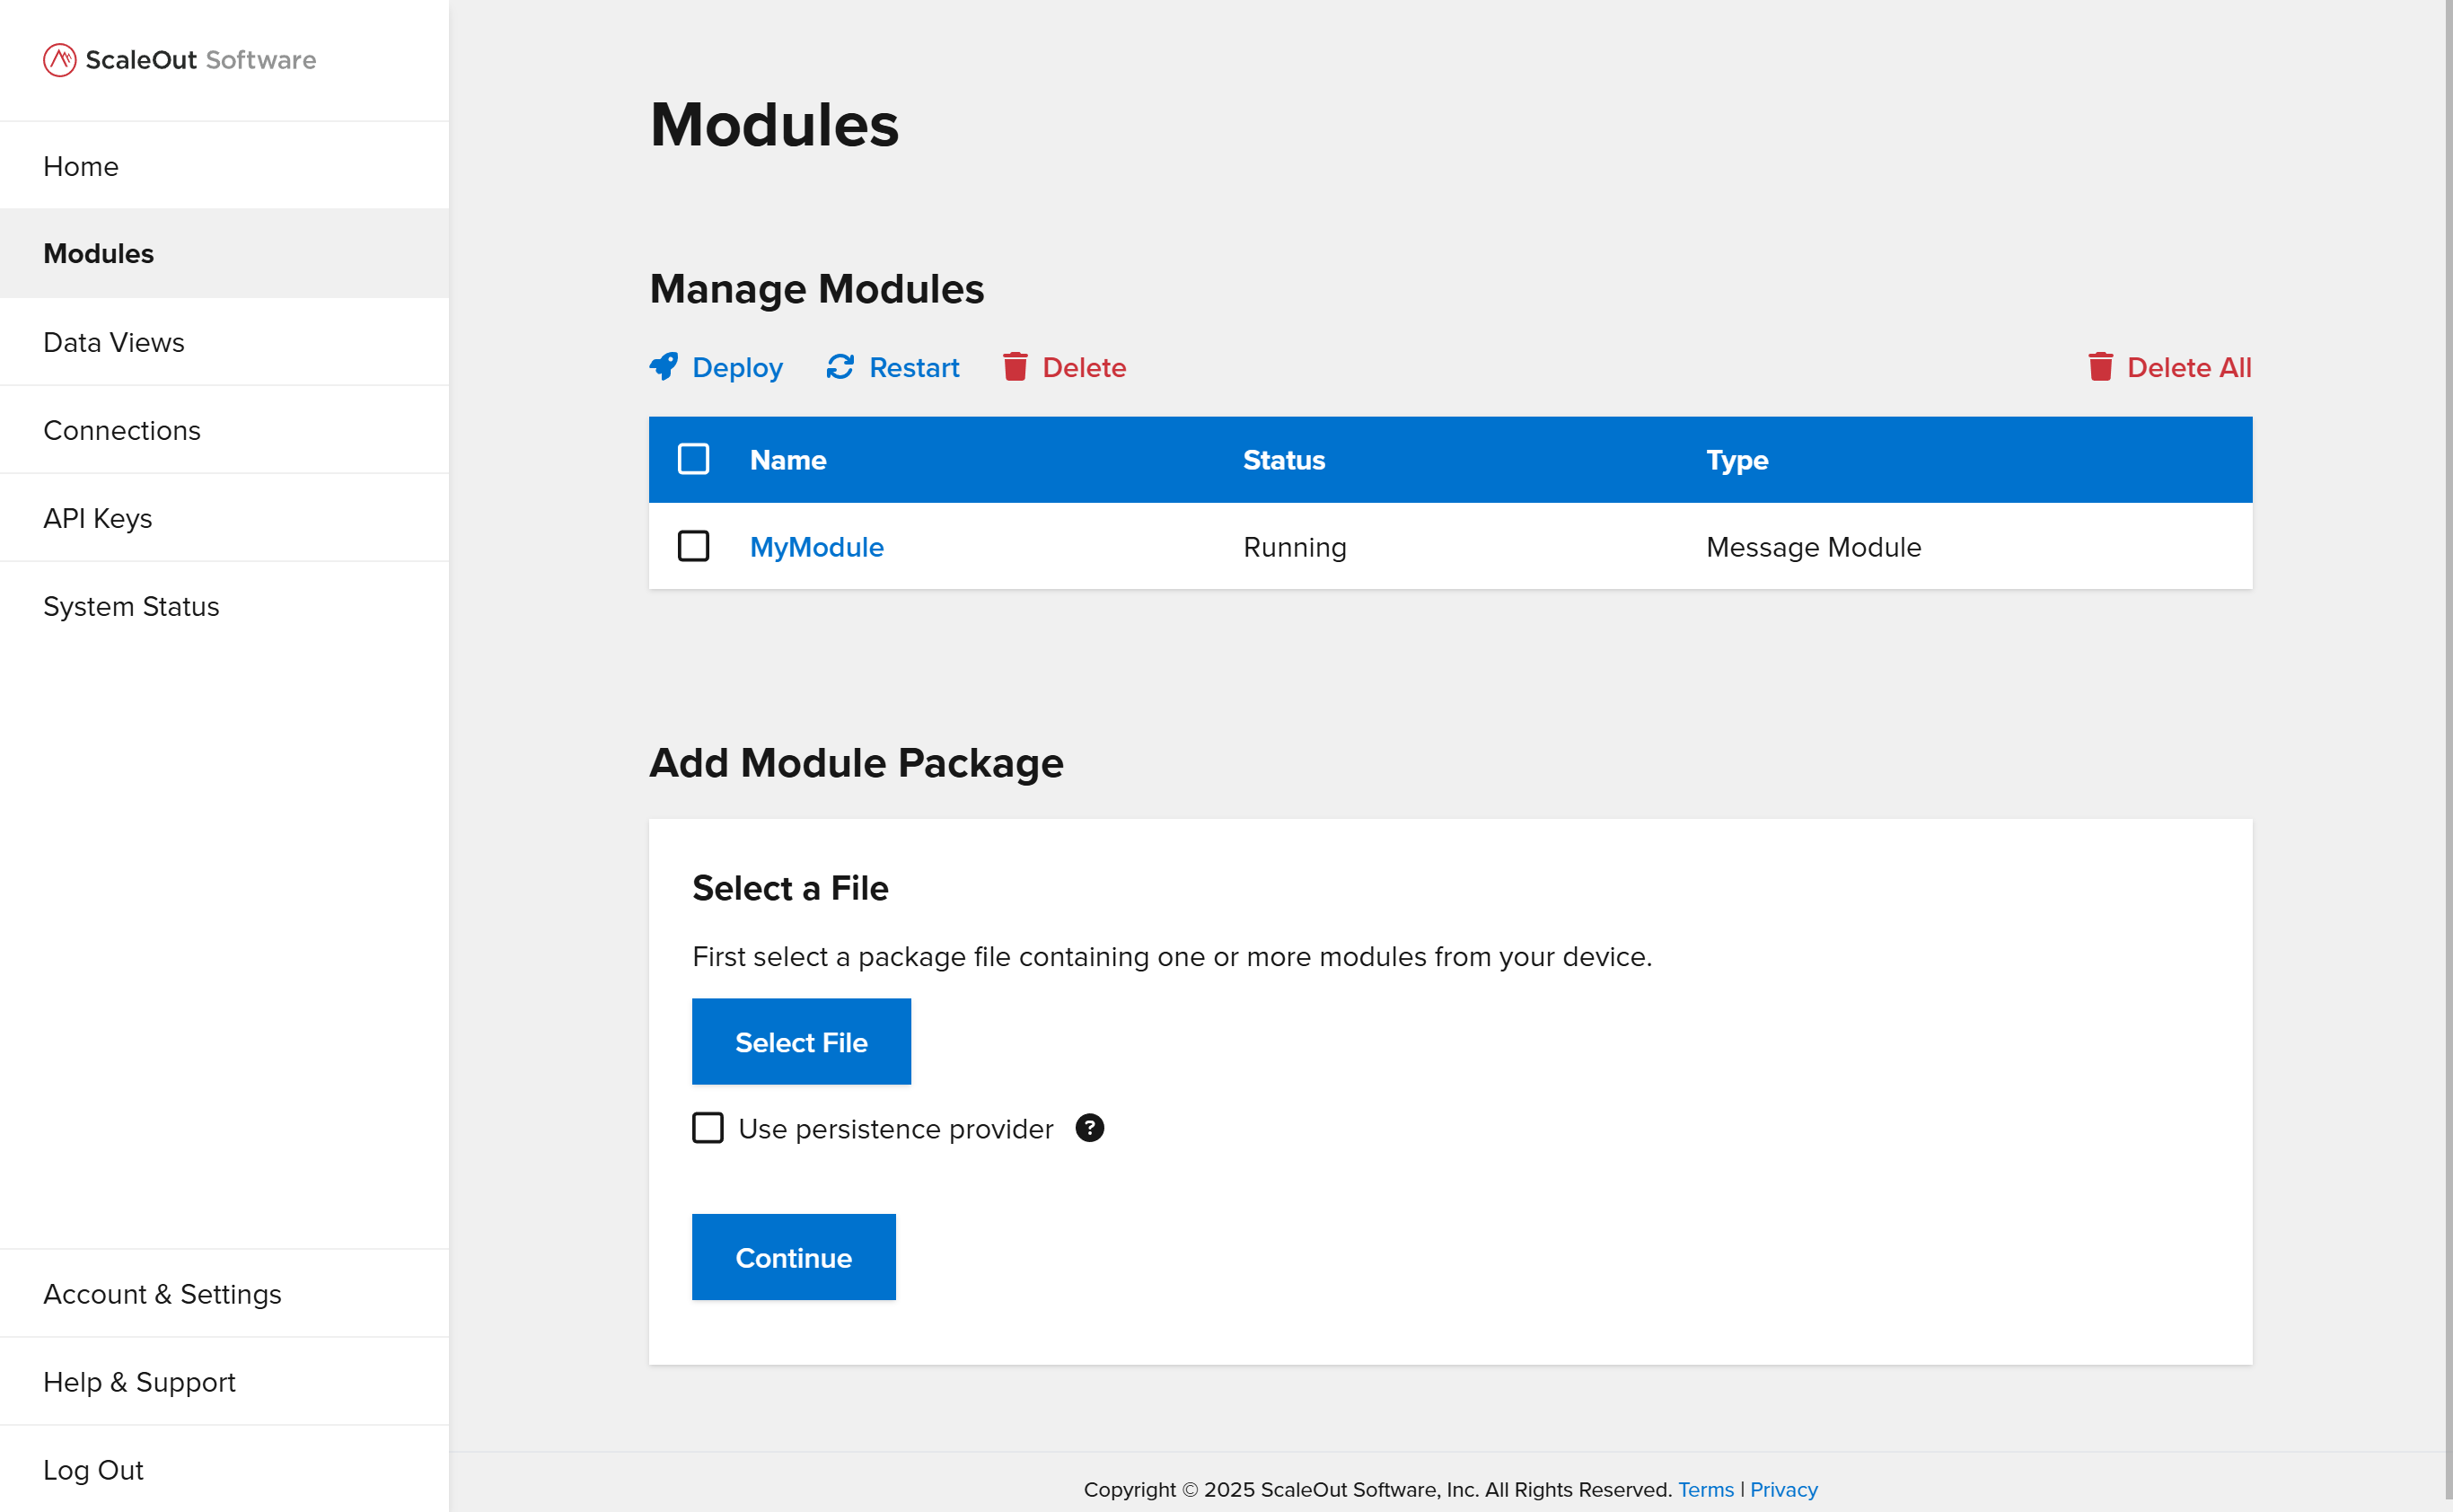Click the Delete text link

click(1084, 368)
